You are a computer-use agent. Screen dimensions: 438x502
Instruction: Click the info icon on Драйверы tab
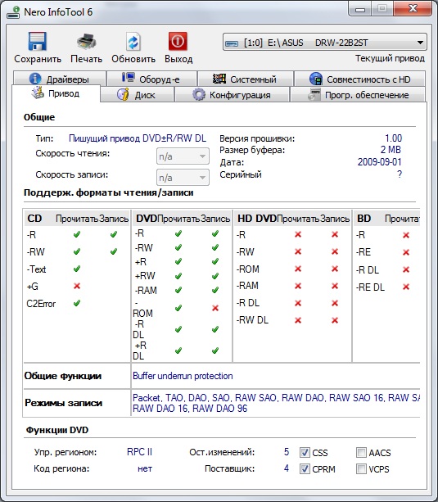pyautogui.click(x=35, y=79)
